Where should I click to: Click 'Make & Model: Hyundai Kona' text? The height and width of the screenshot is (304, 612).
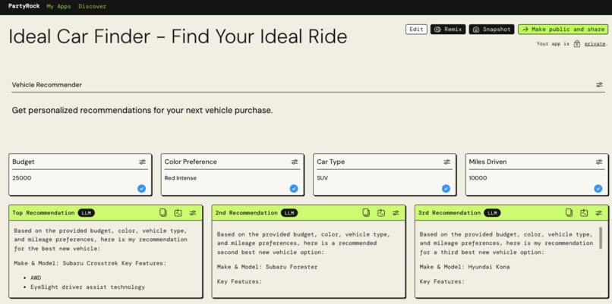tap(465, 267)
